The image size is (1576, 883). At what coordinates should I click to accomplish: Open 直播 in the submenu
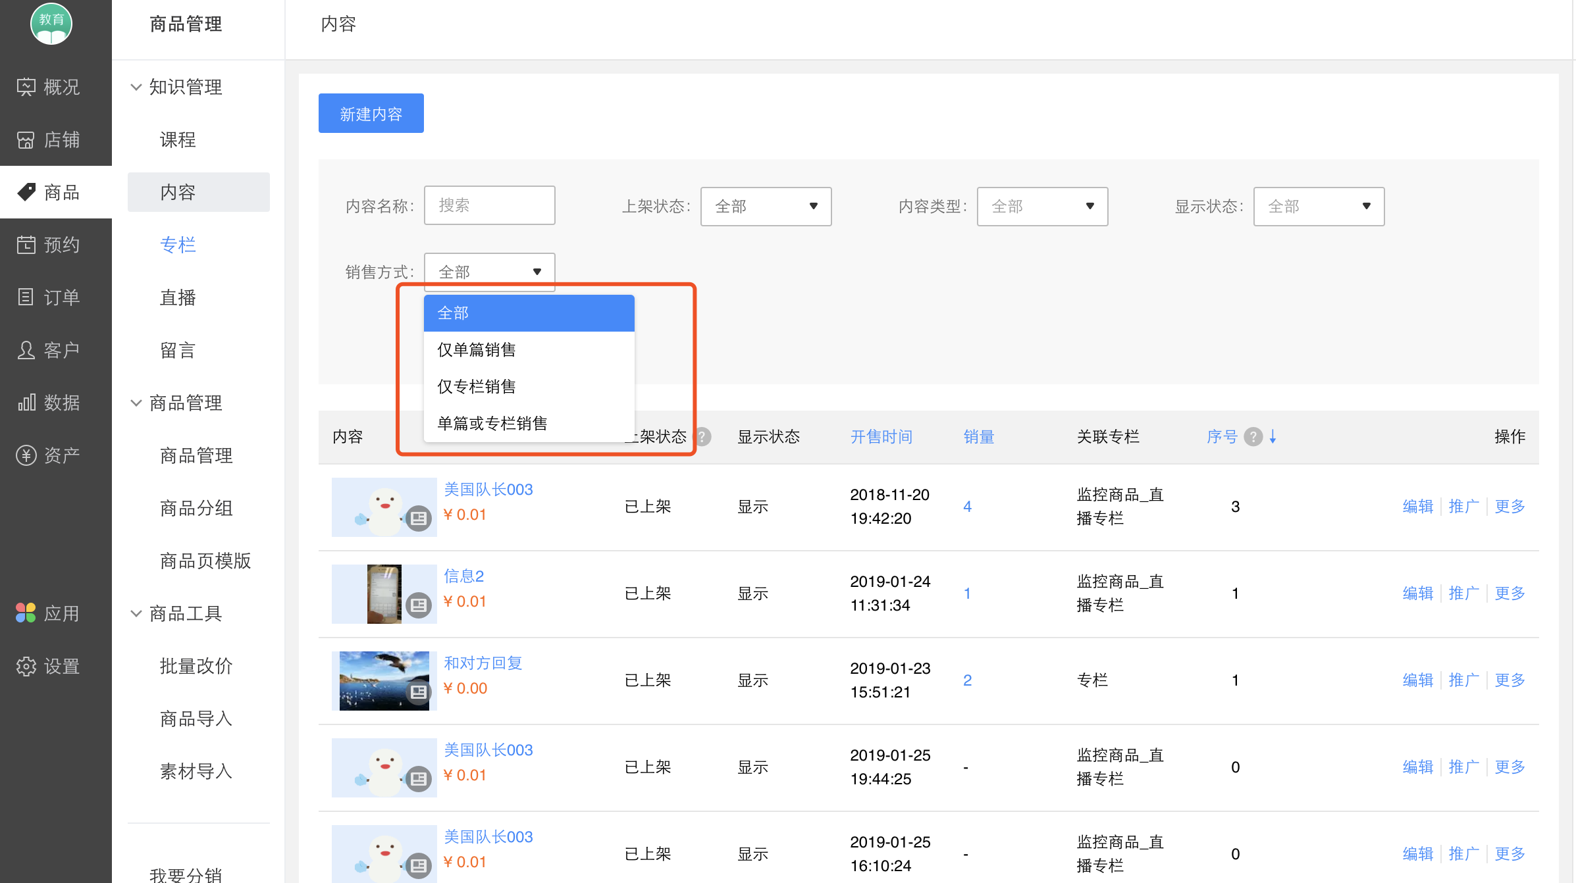(x=178, y=297)
